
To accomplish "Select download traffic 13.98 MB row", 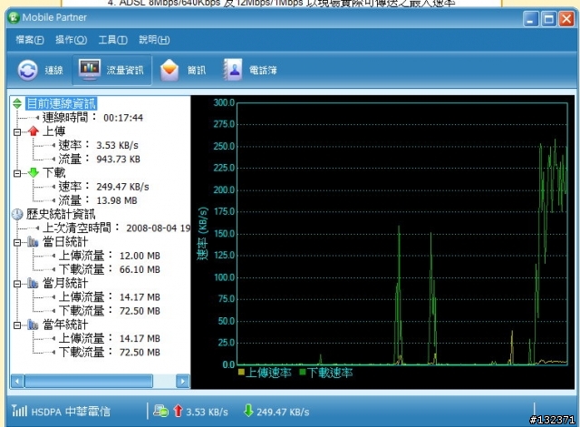I will click(x=98, y=200).
